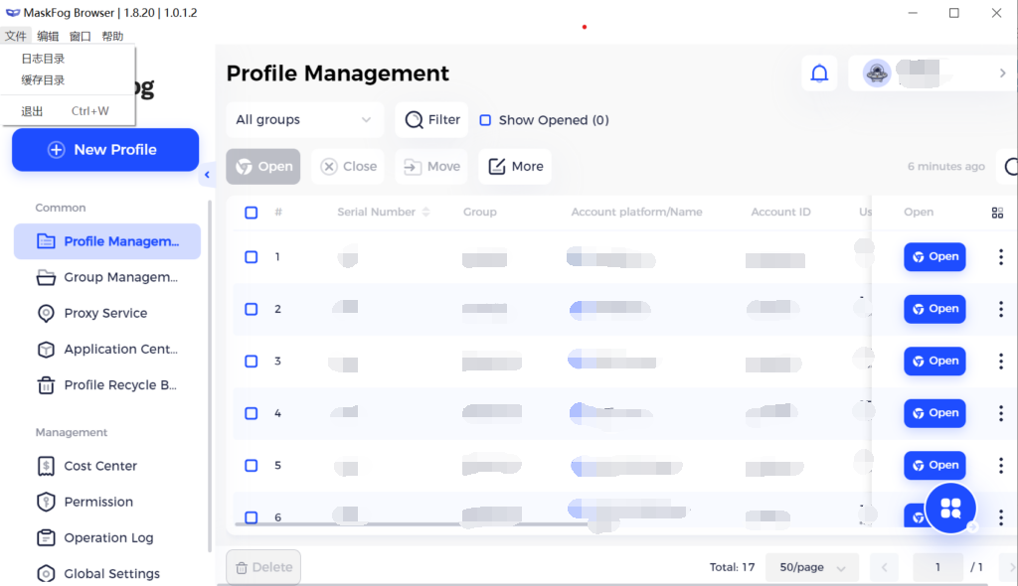Screen dimensions: 1018x586
Task: Collapse the sidebar with the arrow handle
Action: (207, 175)
